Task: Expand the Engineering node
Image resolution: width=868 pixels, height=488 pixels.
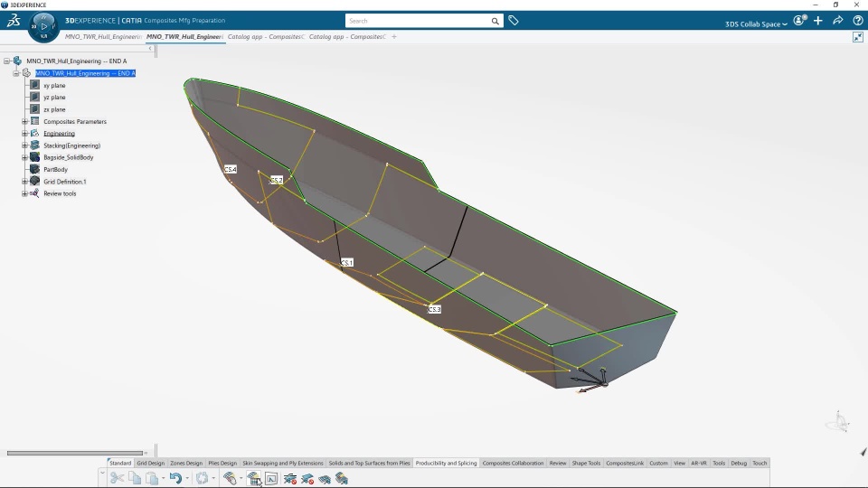Action: click(24, 134)
